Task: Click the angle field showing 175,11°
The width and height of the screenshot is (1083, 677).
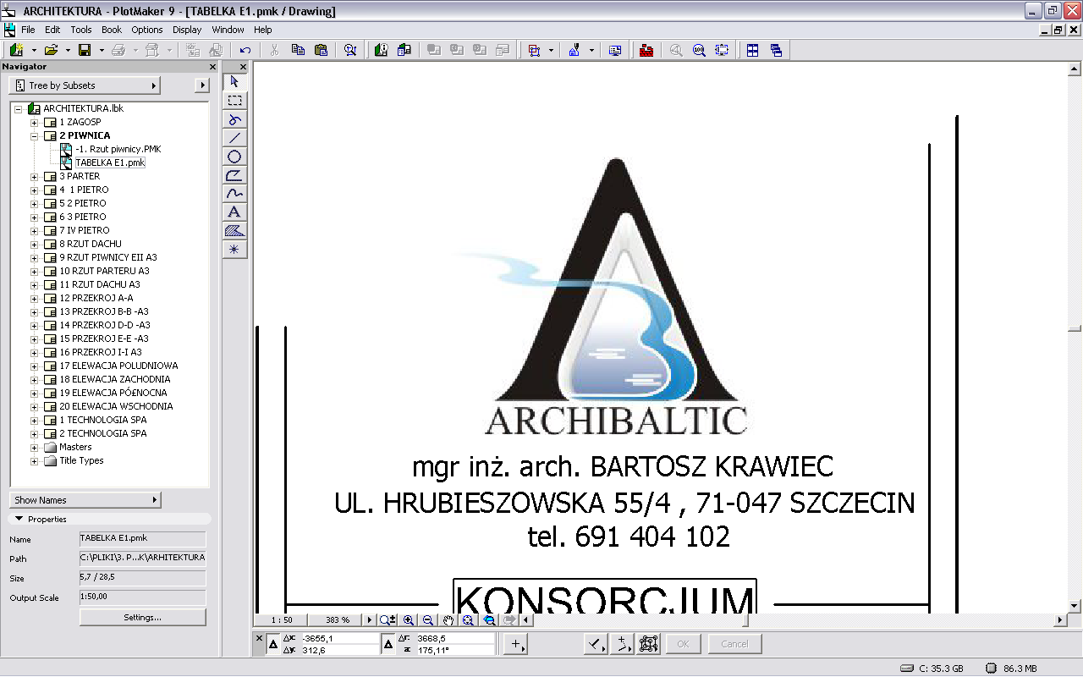Action: click(x=454, y=650)
